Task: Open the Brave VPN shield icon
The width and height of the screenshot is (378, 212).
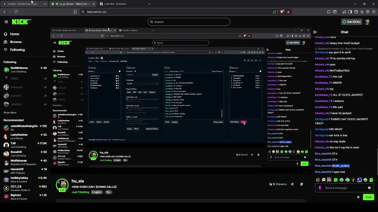Action: pyautogui.click(x=368, y=12)
